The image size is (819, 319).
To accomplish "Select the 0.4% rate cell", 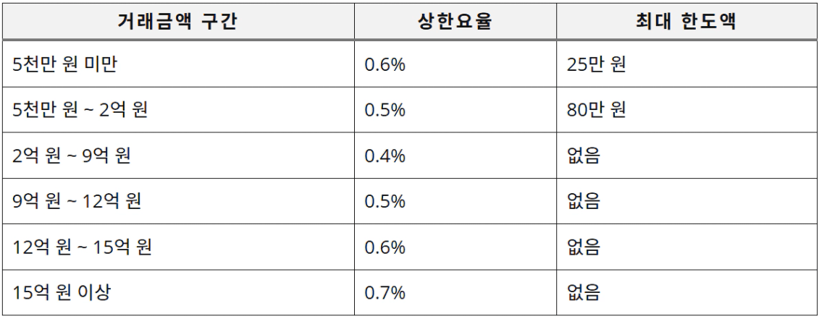I will (385, 156).
